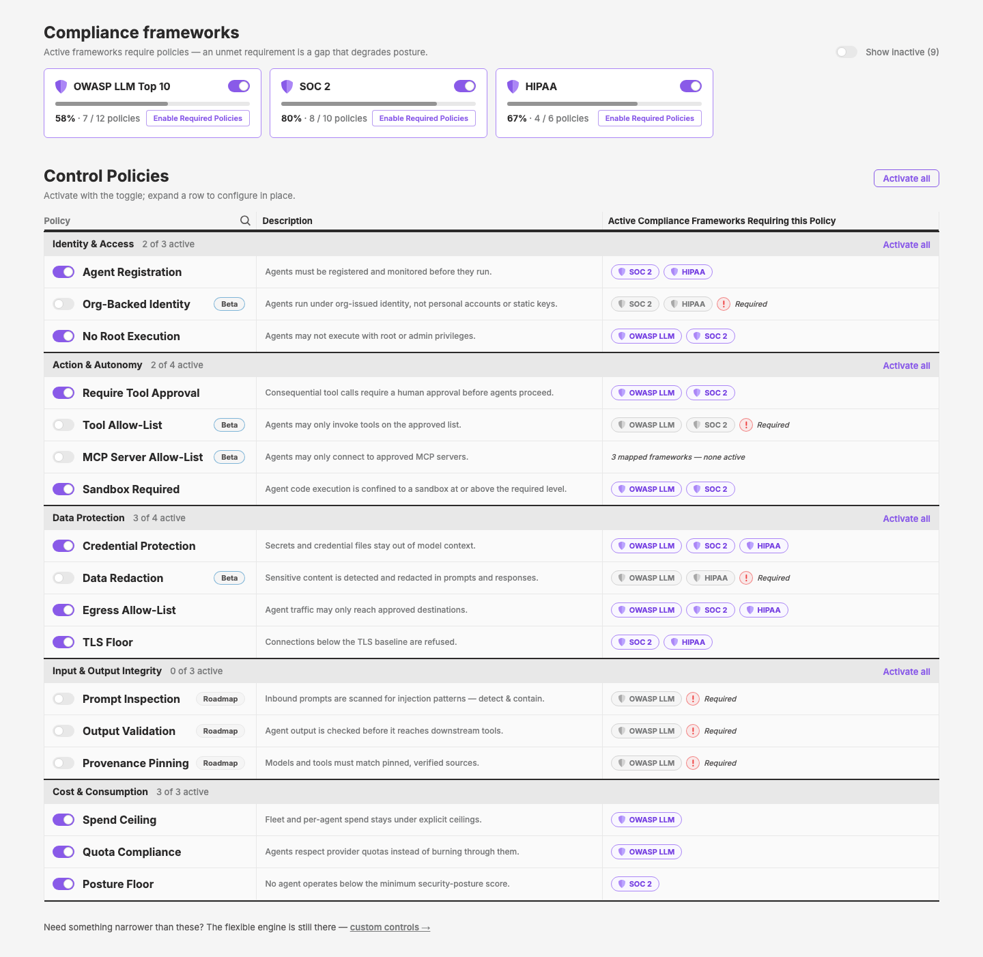
Task: Click the OWASP LLM badge in Quota Compliance row
Action: 646,852
